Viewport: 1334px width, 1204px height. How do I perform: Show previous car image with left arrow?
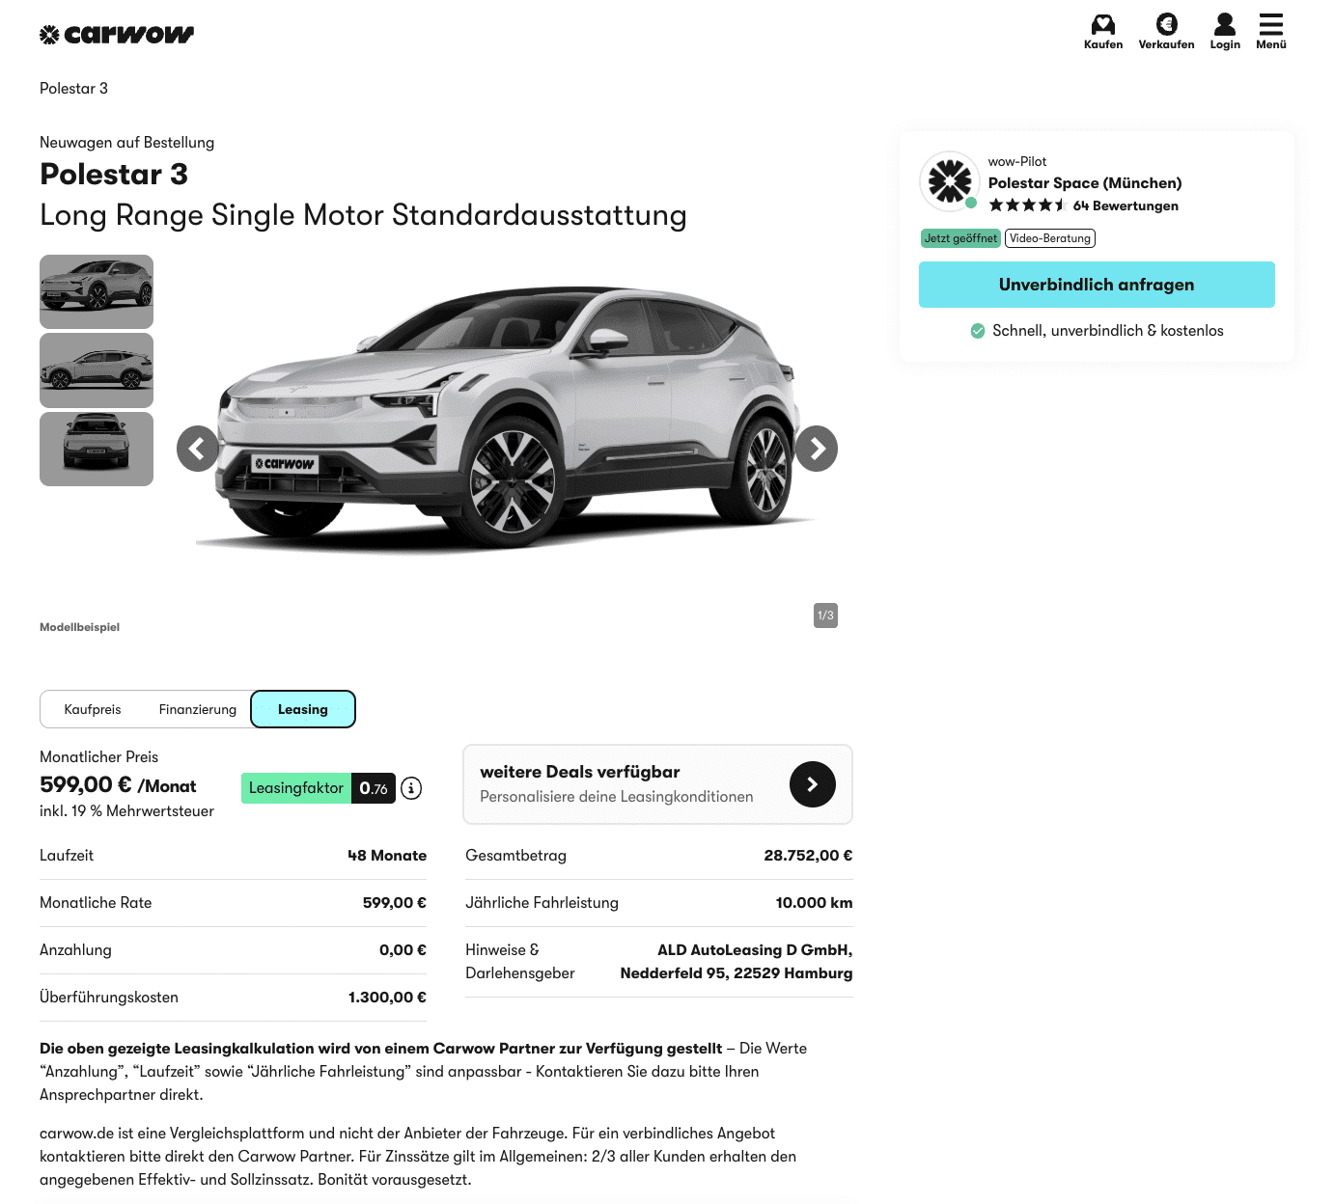point(198,449)
